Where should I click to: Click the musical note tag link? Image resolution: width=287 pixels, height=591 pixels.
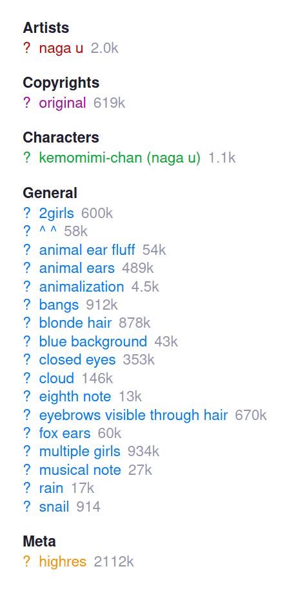click(80, 470)
